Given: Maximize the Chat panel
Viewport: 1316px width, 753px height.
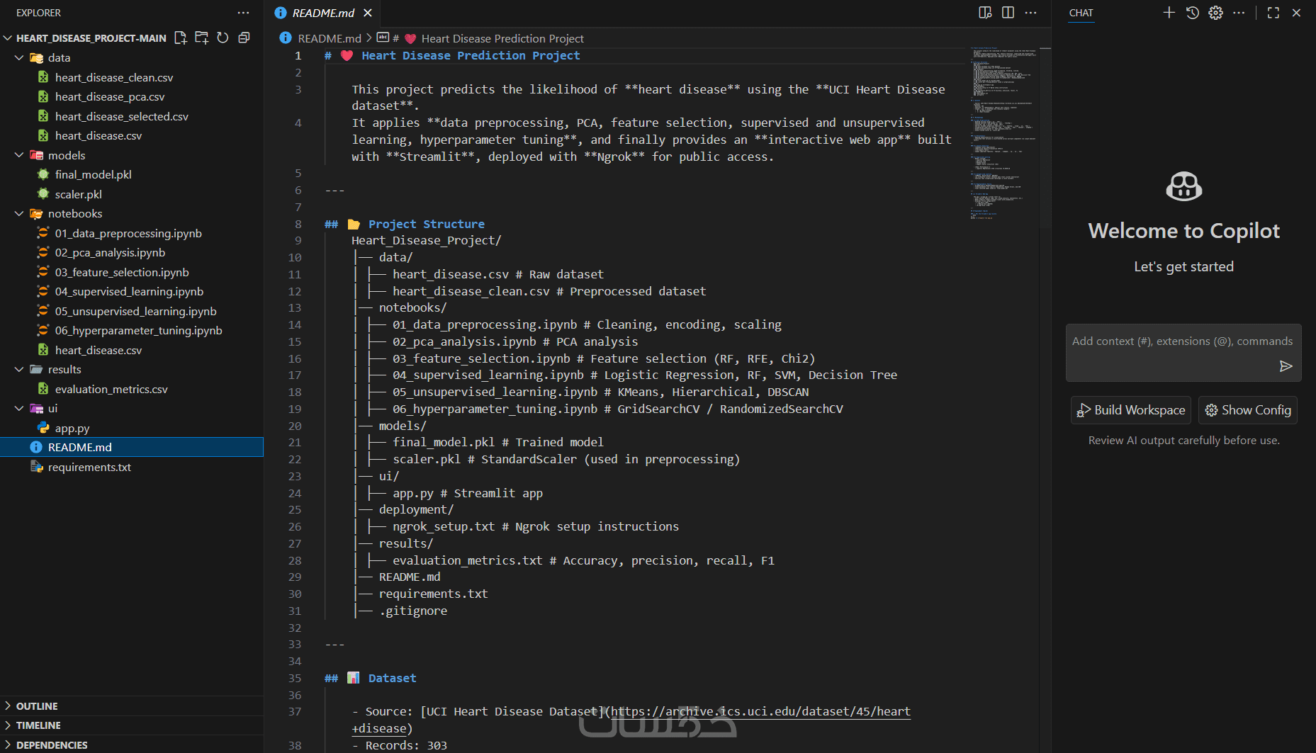Looking at the screenshot, I should 1273,13.
